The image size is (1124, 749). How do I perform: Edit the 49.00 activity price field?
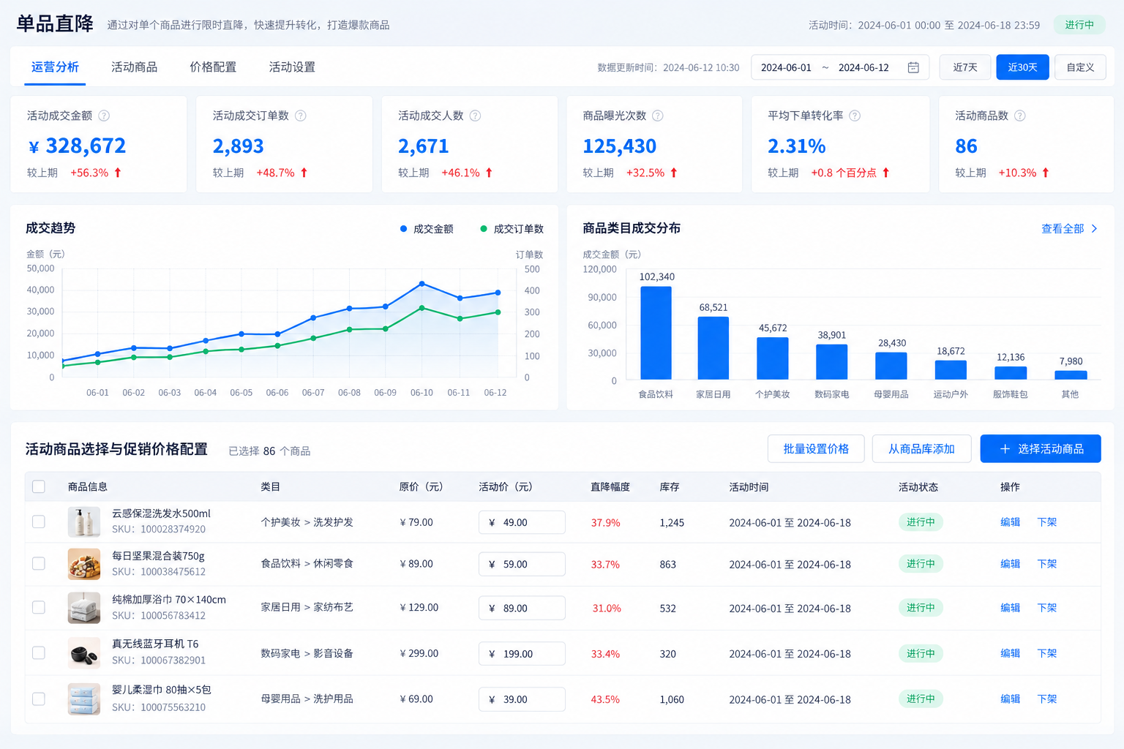tap(522, 522)
